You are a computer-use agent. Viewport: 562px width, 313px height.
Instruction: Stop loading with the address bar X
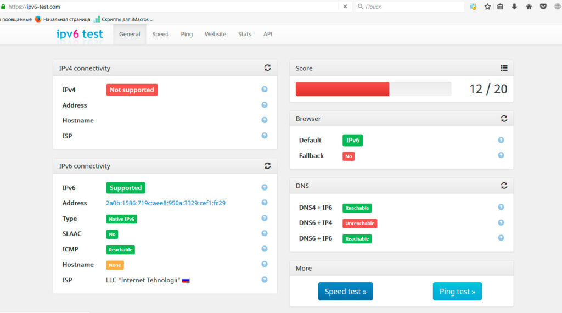[x=345, y=7]
